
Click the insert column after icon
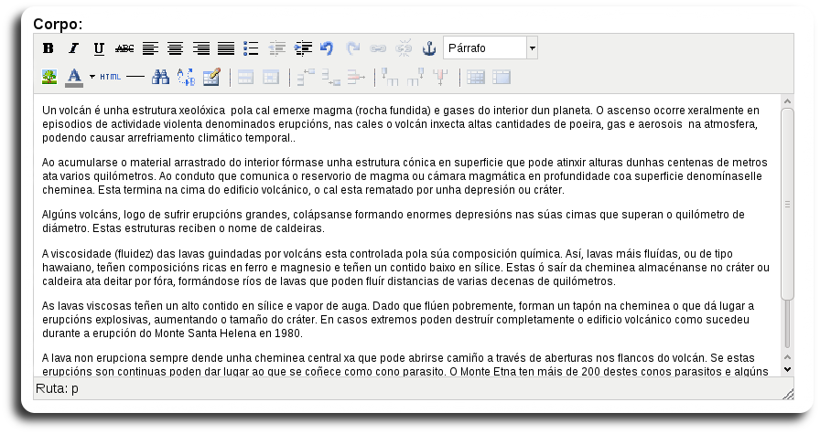(x=415, y=78)
